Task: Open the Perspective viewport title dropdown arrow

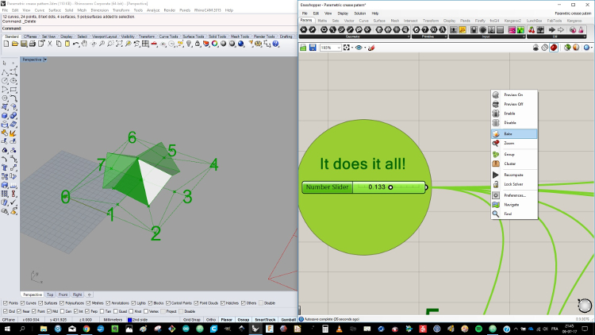Action: point(45,60)
